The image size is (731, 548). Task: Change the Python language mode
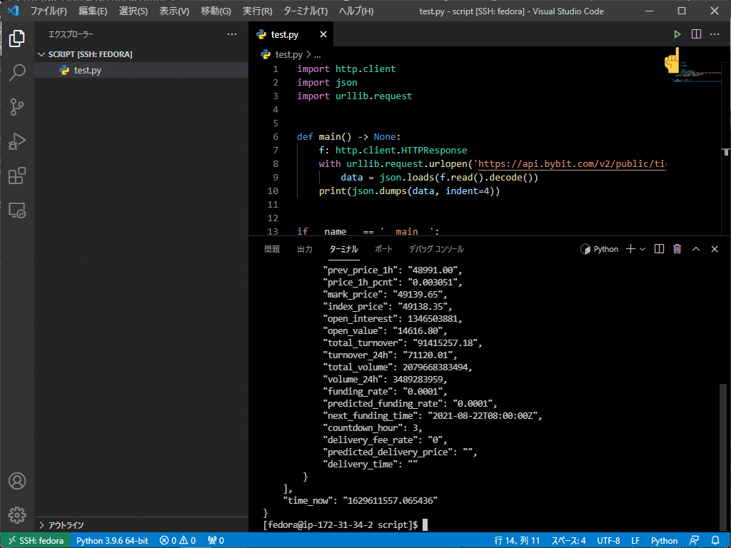[664, 541]
